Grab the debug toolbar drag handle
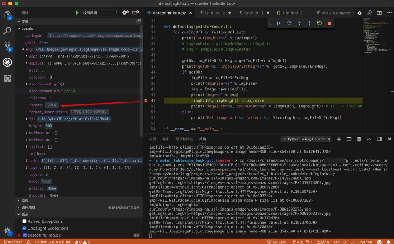Viewport: 394px width, 244px height. (271, 23)
